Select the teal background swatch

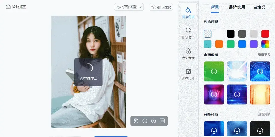[x=208, y=44]
